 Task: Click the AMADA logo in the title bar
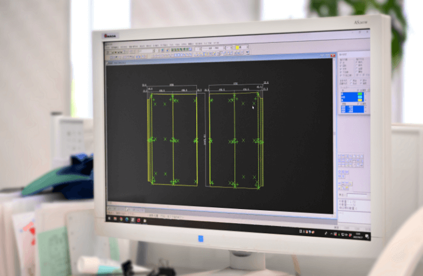pyautogui.click(x=112, y=36)
